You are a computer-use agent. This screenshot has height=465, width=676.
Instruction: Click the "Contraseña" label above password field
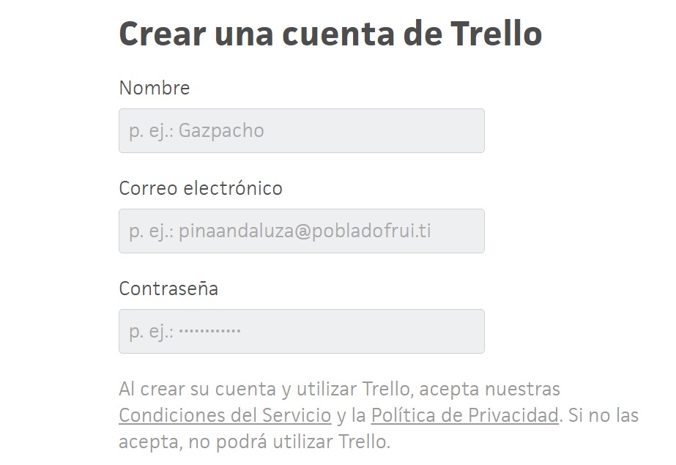coord(168,289)
